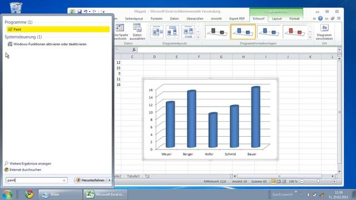Apply red cylinder chart style
356x200 pixels.
coord(295,32)
